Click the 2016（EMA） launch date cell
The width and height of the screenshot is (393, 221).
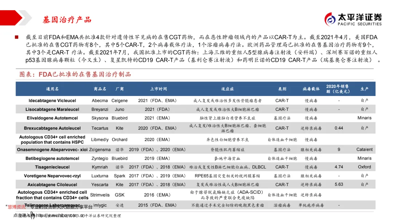[x=157, y=195]
